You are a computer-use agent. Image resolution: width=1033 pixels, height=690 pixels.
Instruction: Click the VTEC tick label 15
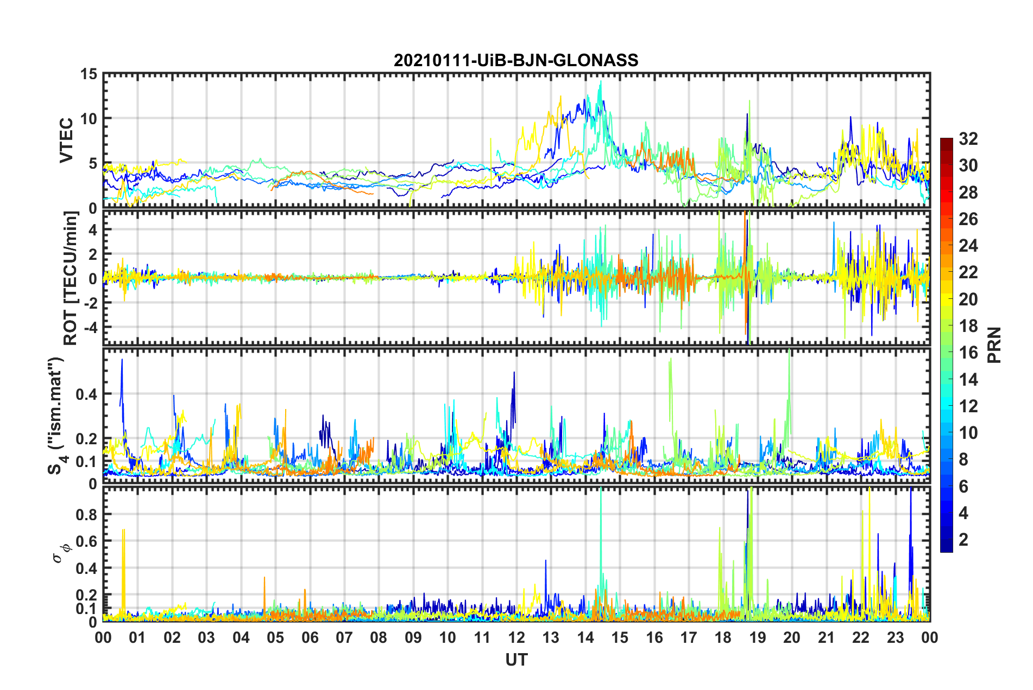pos(89,74)
